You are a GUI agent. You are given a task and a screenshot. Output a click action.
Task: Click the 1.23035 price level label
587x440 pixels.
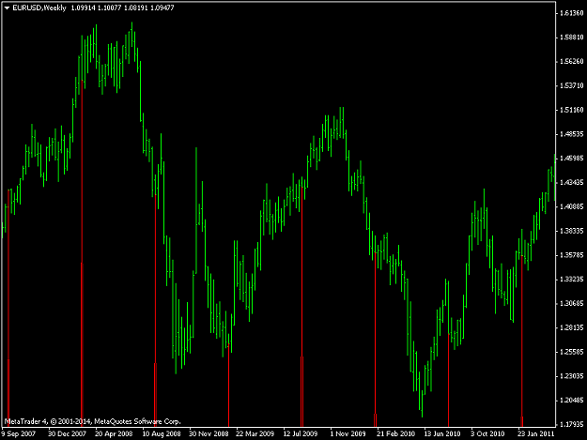pos(572,376)
